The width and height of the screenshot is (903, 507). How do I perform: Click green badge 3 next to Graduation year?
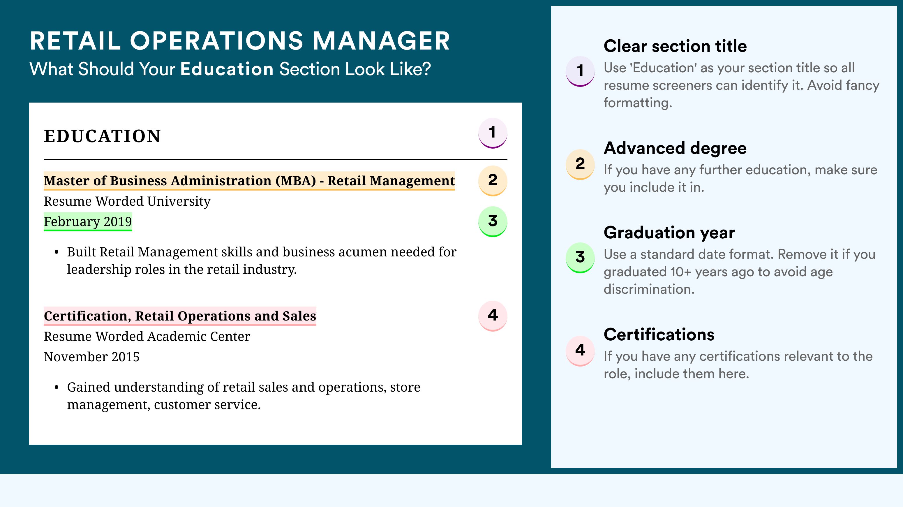(x=580, y=257)
